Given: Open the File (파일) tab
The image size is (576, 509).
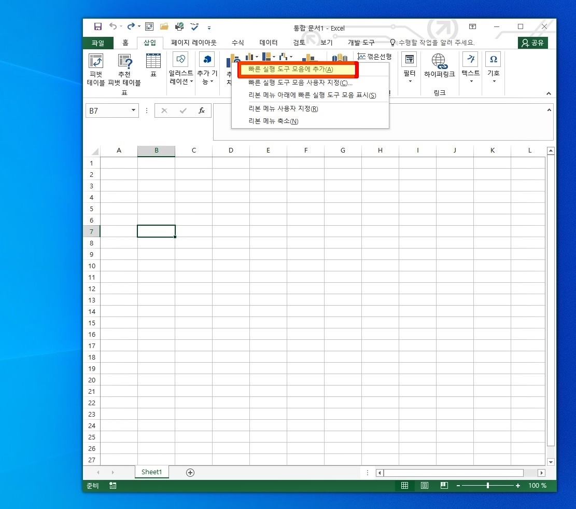Looking at the screenshot, I should [x=97, y=43].
